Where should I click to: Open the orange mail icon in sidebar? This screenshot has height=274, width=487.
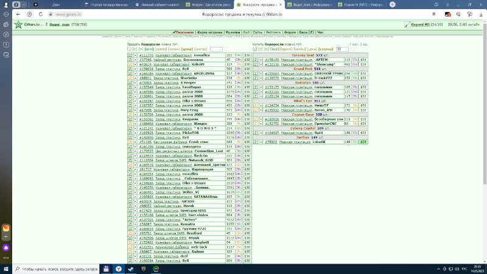tap(6, 228)
